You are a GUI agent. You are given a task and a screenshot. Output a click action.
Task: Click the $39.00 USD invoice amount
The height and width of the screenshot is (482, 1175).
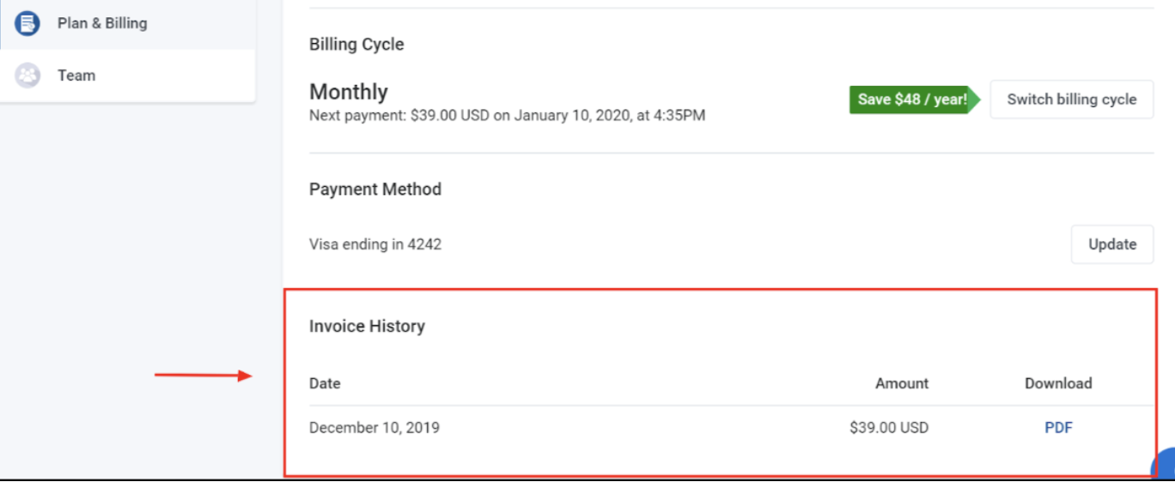click(x=889, y=427)
